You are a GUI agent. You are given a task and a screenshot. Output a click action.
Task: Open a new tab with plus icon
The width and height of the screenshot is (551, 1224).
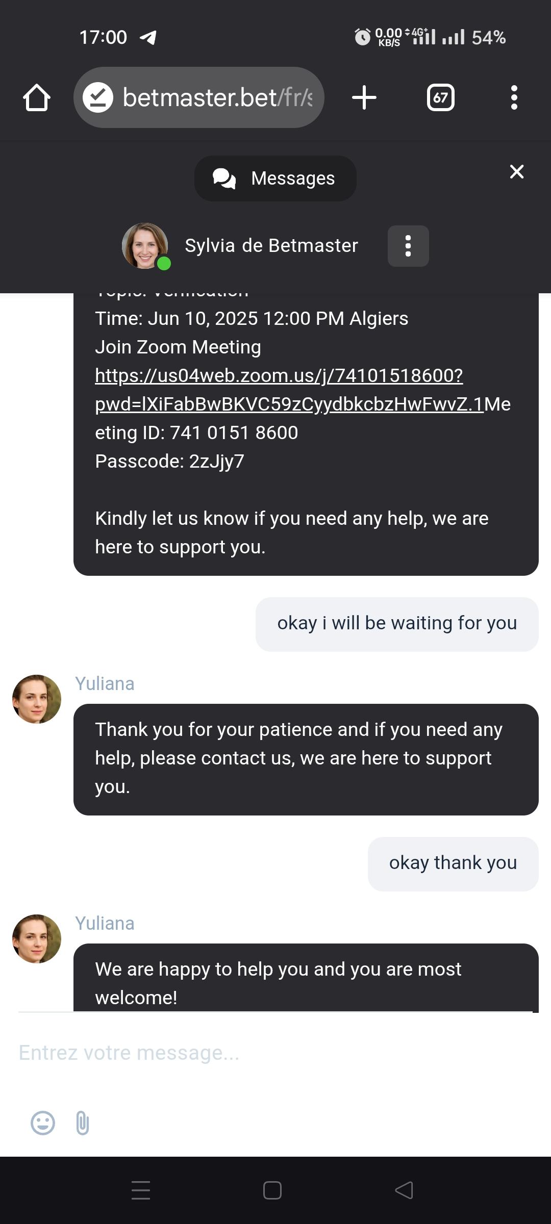364,97
